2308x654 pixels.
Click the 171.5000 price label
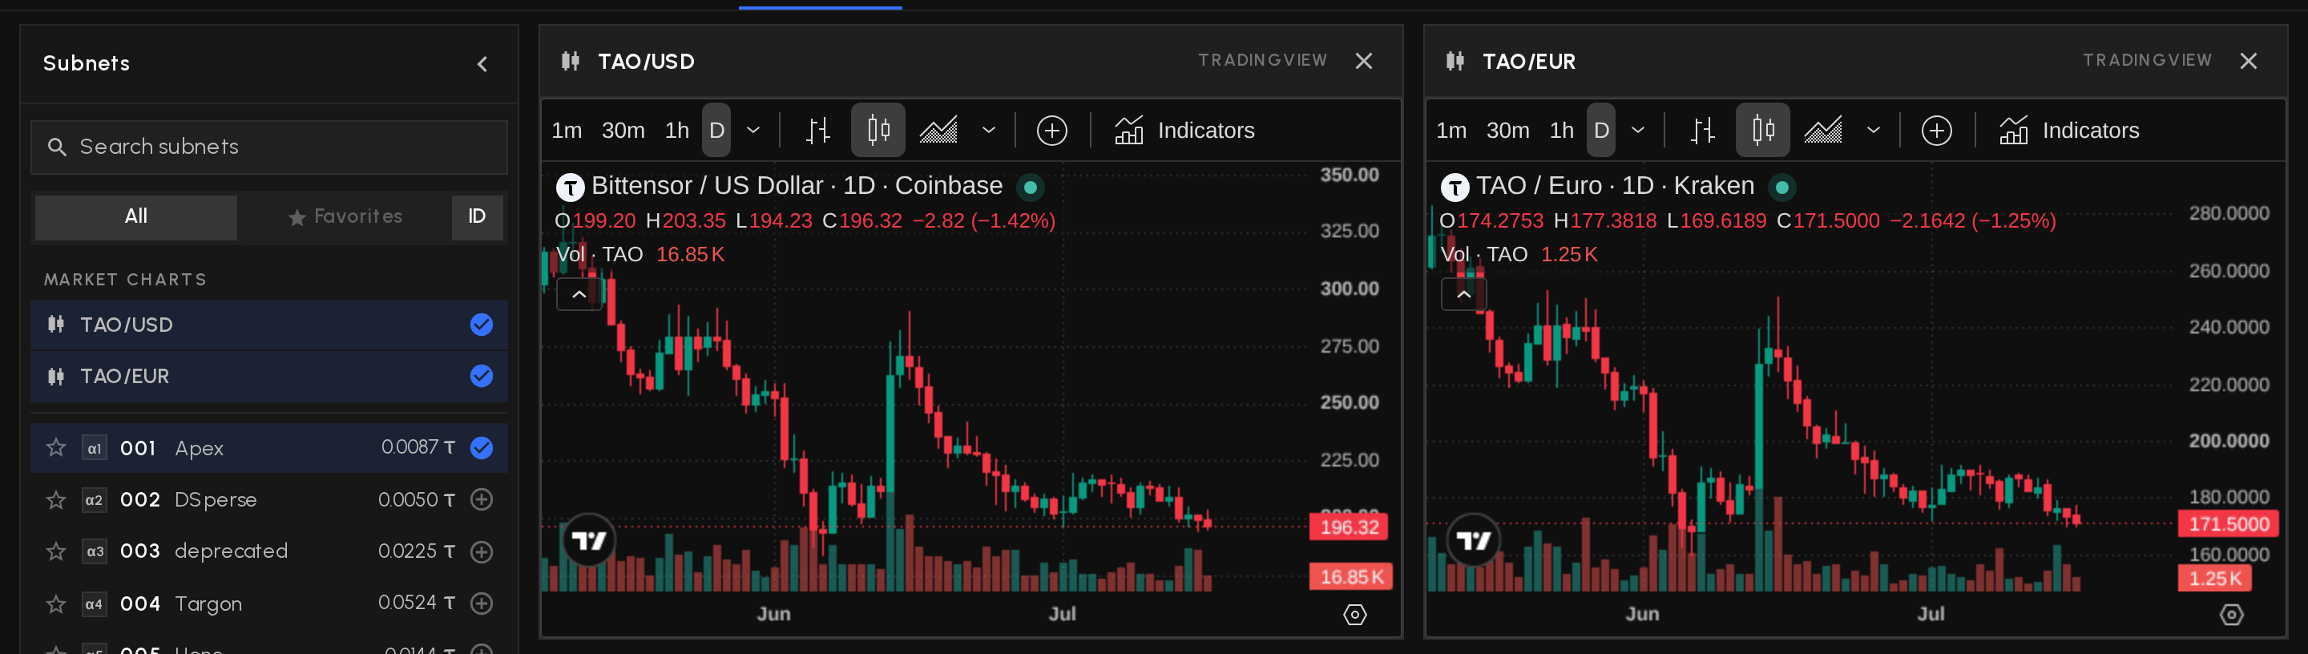[x=2228, y=524]
